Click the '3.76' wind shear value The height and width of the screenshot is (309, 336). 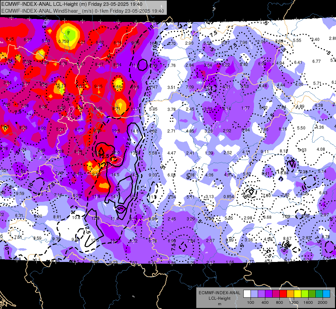coord(63,64)
